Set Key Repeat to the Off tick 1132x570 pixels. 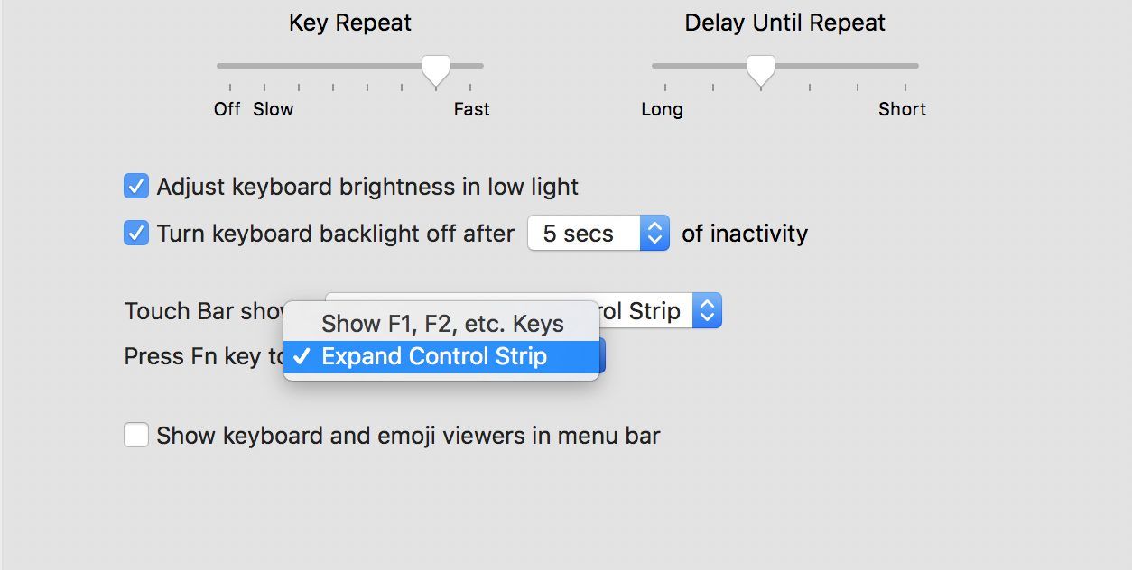(x=230, y=66)
